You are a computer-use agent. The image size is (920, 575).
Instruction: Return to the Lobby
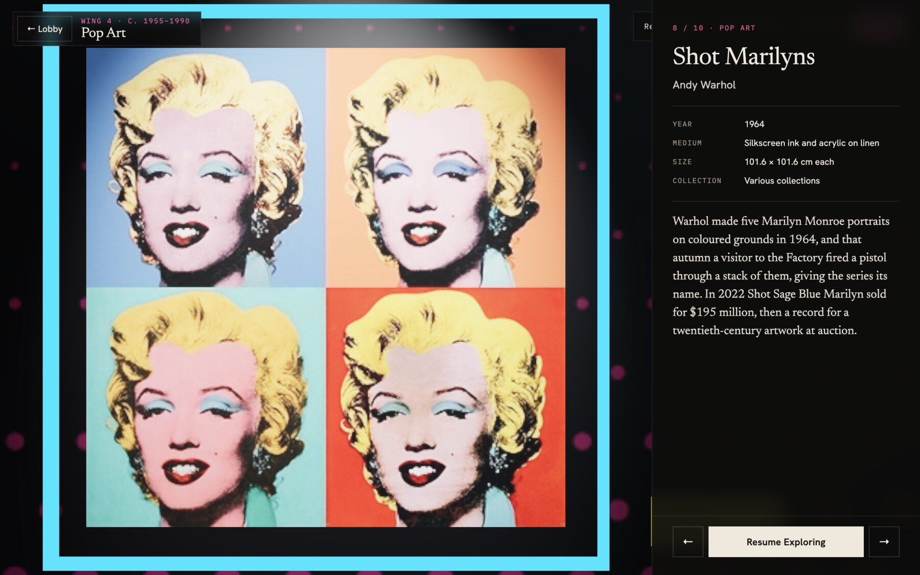pyautogui.click(x=45, y=29)
